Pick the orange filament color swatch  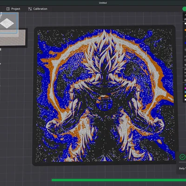185,30
